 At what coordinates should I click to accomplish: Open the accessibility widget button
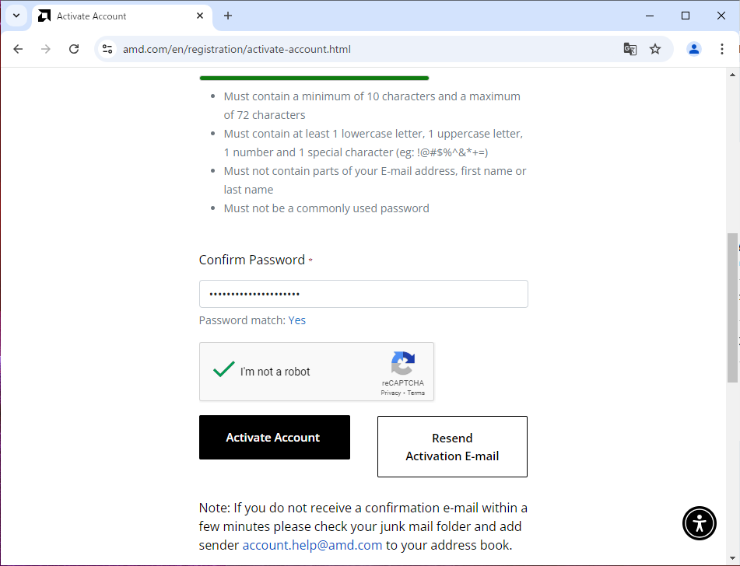click(700, 523)
